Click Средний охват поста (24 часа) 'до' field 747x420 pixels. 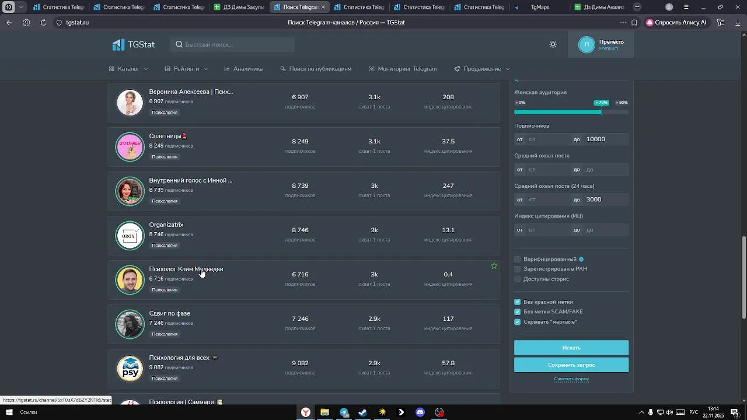pyautogui.click(x=606, y=199)
